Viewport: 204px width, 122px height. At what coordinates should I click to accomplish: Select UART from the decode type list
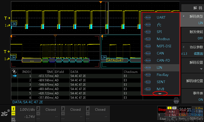click(x=161, y=18)
